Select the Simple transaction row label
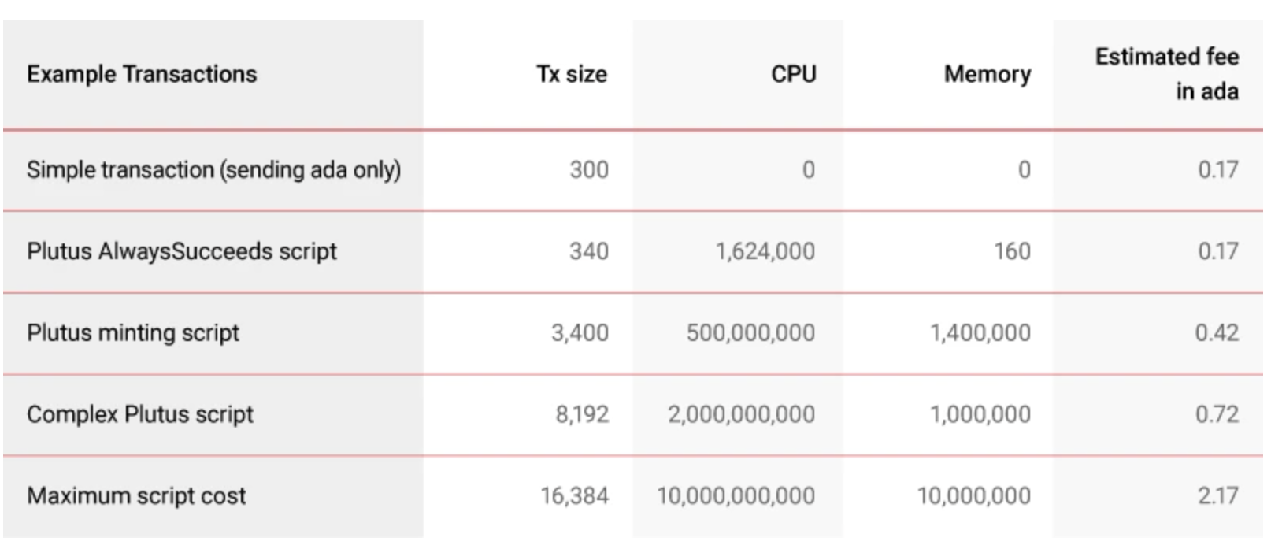Viewport: 1271px width, 545px height. pos(213,169)
